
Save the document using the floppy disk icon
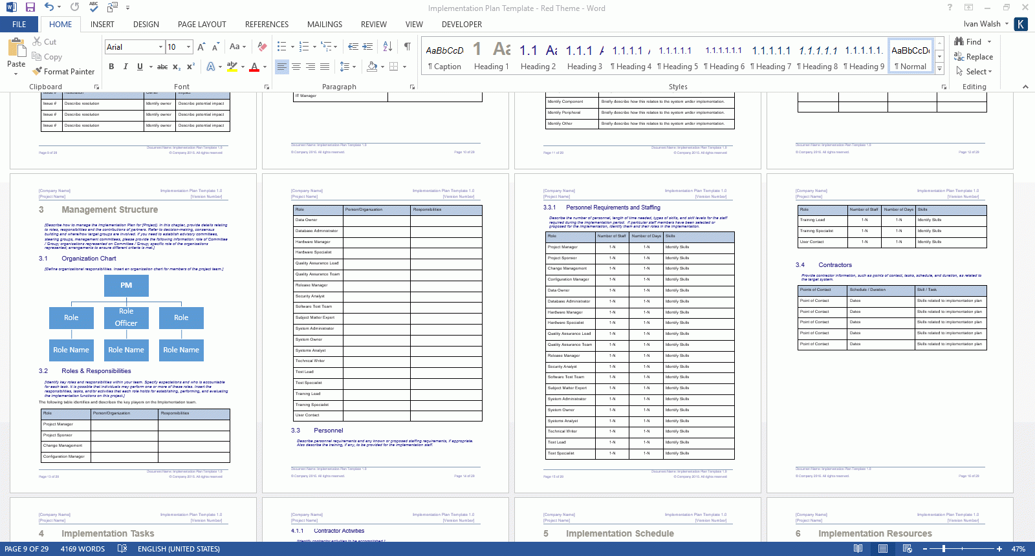[30, 8]
